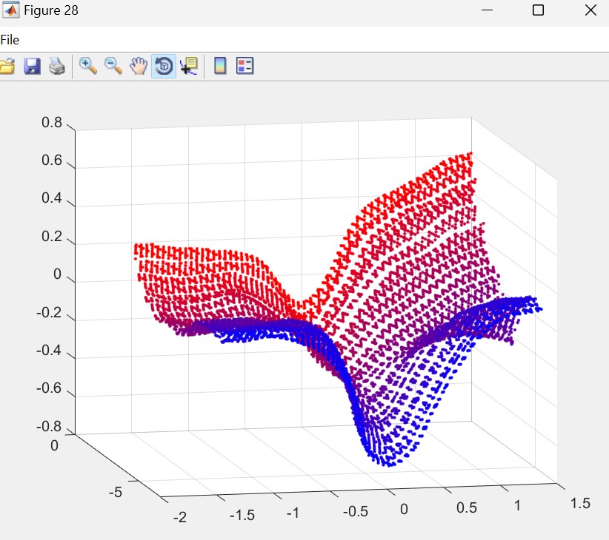Click the 1.5 tick label on the horizontal axis
Screen dimensions: 609x540
(x=579, y=503)
